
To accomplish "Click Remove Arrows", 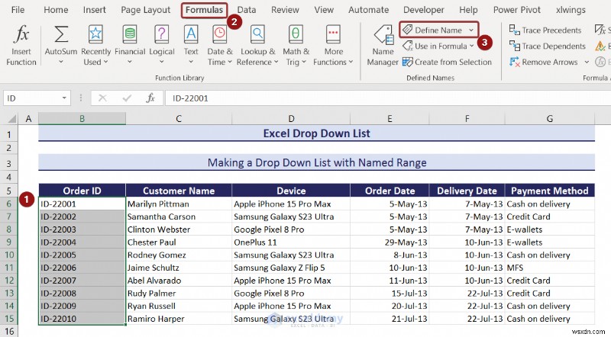I will click(544, 62).
